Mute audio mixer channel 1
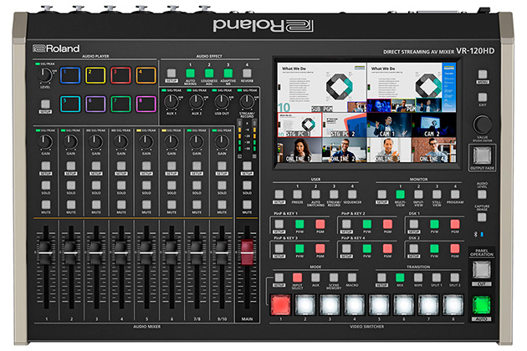Image resolution: width=527 pixels, height=351 pixels. 47,204
